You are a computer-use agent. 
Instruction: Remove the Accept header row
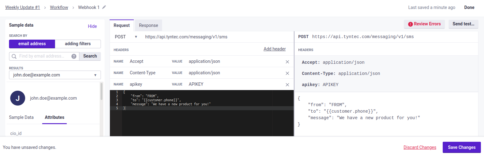click(287, 62)
